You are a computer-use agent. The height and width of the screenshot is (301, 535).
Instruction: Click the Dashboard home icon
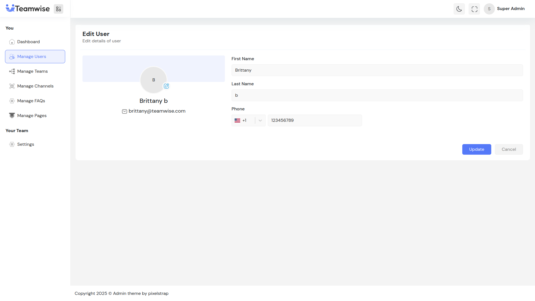coord(12,42)
